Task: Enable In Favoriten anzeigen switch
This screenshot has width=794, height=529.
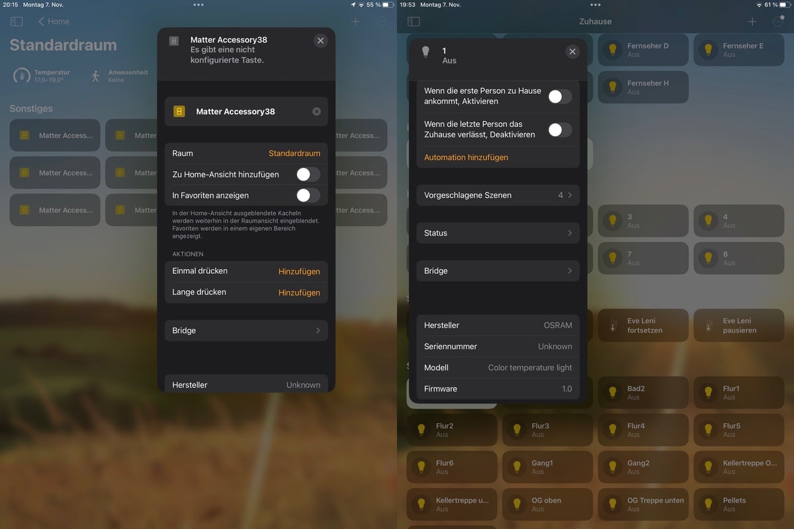Action: (x=308, y=196)
